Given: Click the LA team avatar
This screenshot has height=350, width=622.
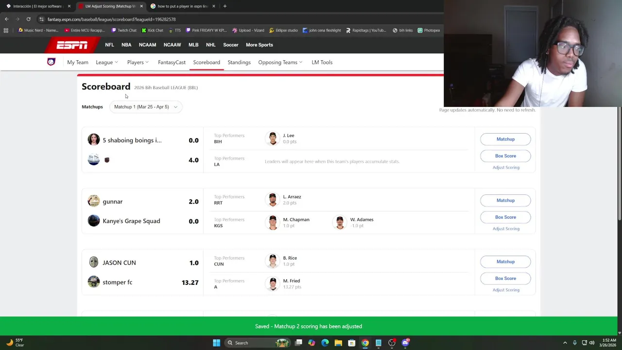Looking at the screenshot, I should (94, 159).
